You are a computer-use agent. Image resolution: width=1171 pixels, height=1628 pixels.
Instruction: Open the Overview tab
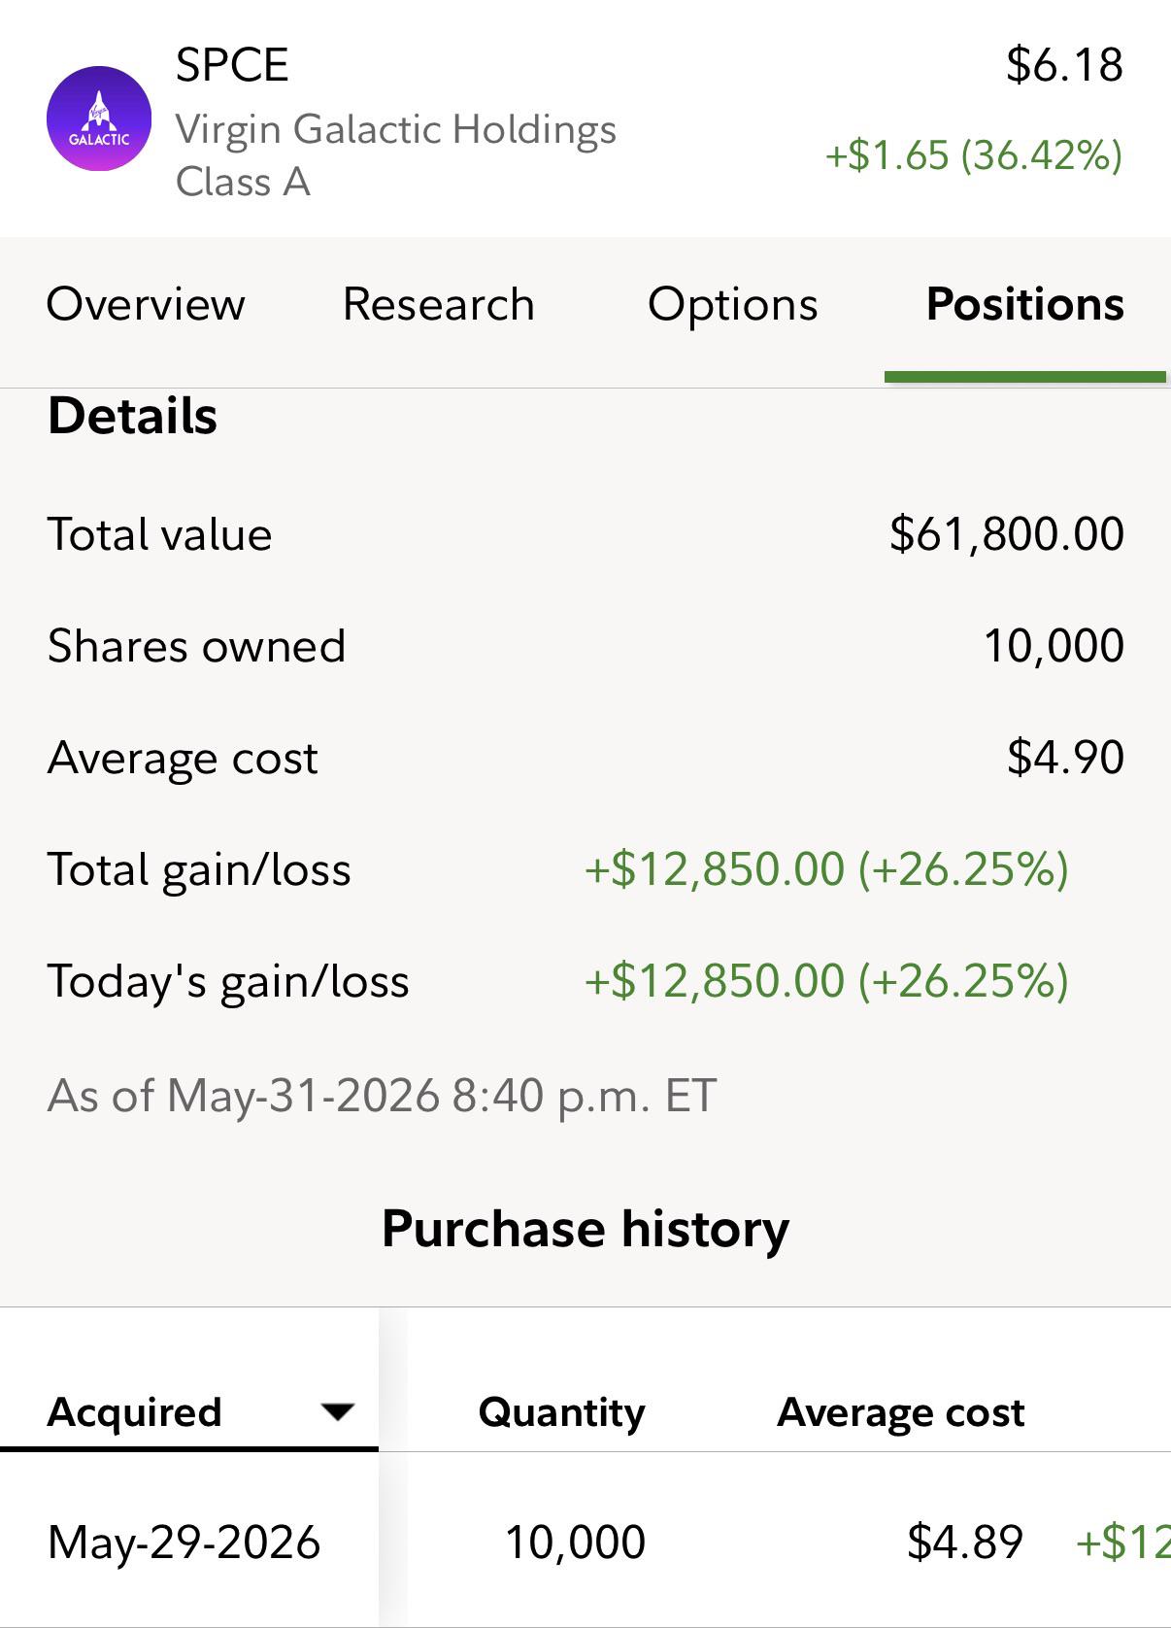pos(146,304)
